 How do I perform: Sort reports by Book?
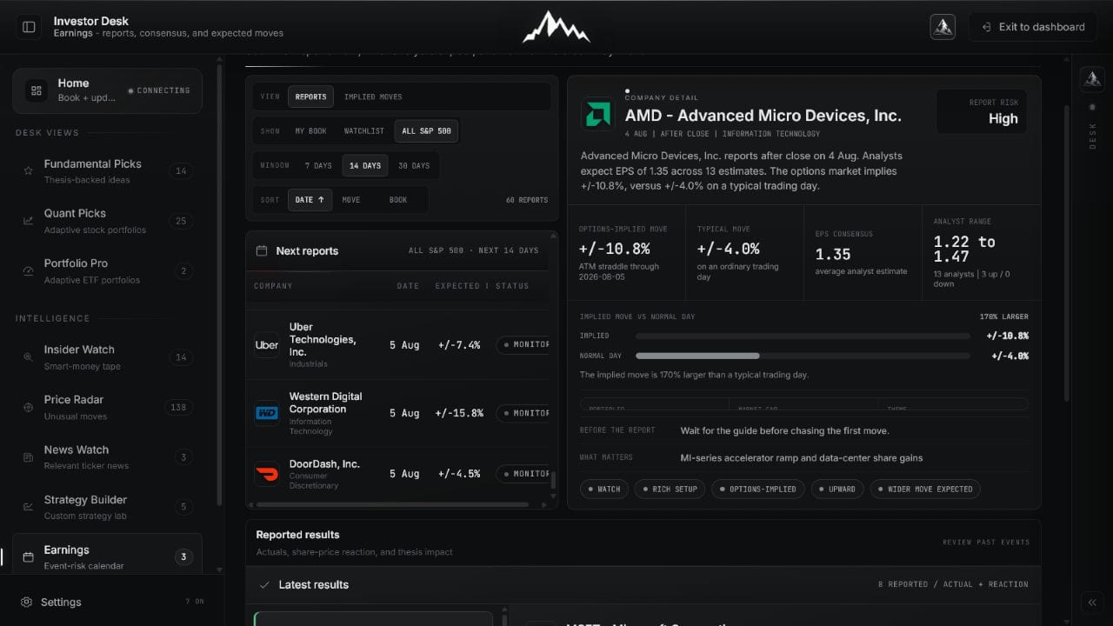398,200
